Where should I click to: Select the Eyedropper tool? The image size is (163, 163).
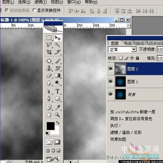57,107
